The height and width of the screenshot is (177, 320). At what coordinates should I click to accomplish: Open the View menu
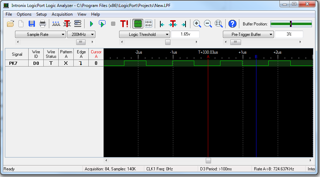coord(82,14)
